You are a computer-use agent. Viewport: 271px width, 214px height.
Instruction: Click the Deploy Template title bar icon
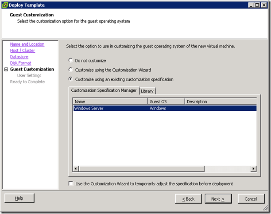[5, 5]
